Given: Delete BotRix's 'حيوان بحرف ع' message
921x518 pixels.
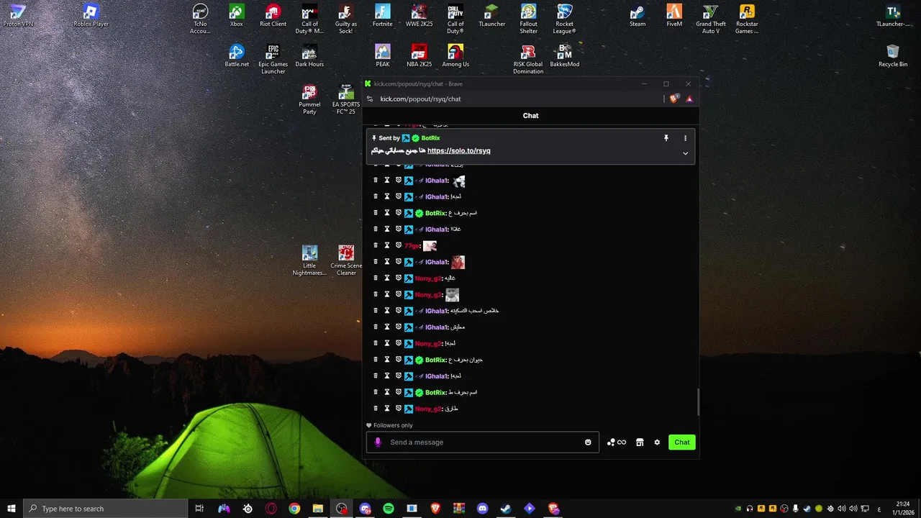Looking at the screenshot, I should coord(376,360).
